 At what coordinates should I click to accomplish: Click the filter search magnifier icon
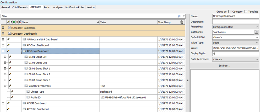tap(179, 16)
